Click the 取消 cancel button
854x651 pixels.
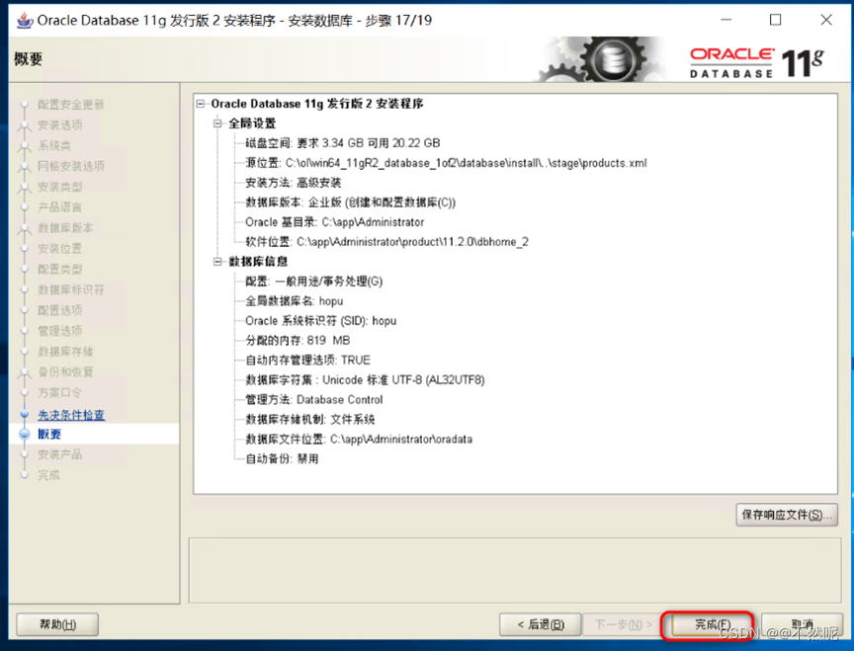(x=802, y=624)
